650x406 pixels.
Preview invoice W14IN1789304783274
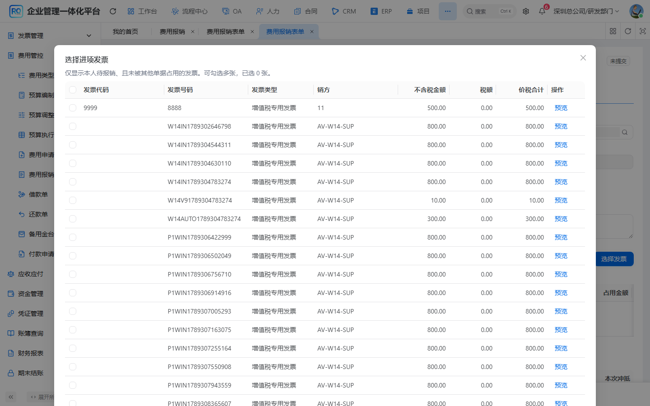point(561,182)
